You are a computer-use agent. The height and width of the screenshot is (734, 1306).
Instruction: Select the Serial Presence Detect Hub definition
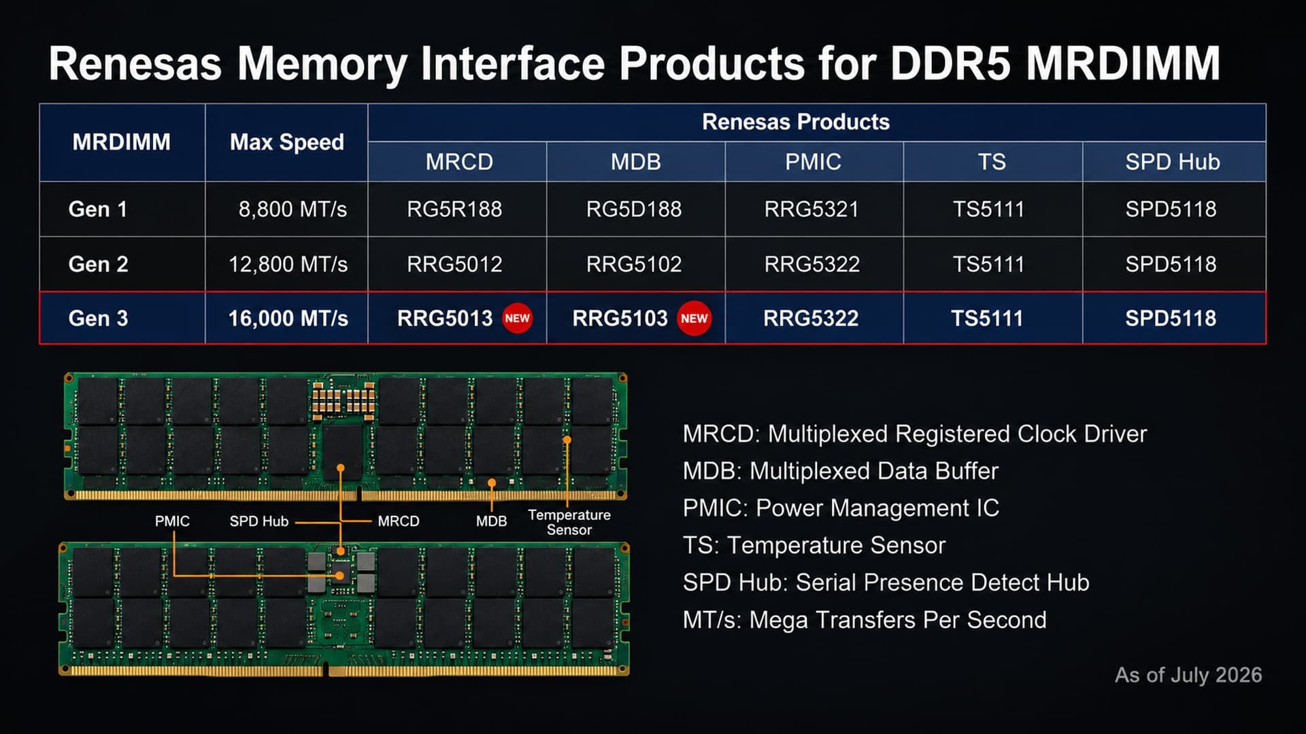coord(886,582)
